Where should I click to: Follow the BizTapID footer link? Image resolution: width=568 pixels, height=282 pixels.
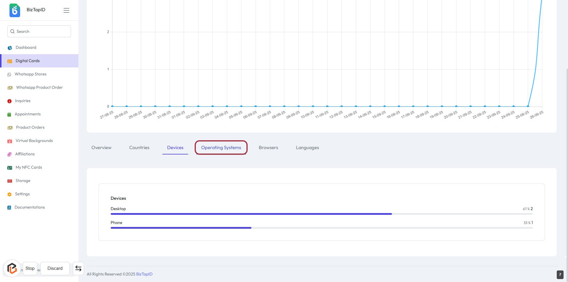[x=144, y=274]
